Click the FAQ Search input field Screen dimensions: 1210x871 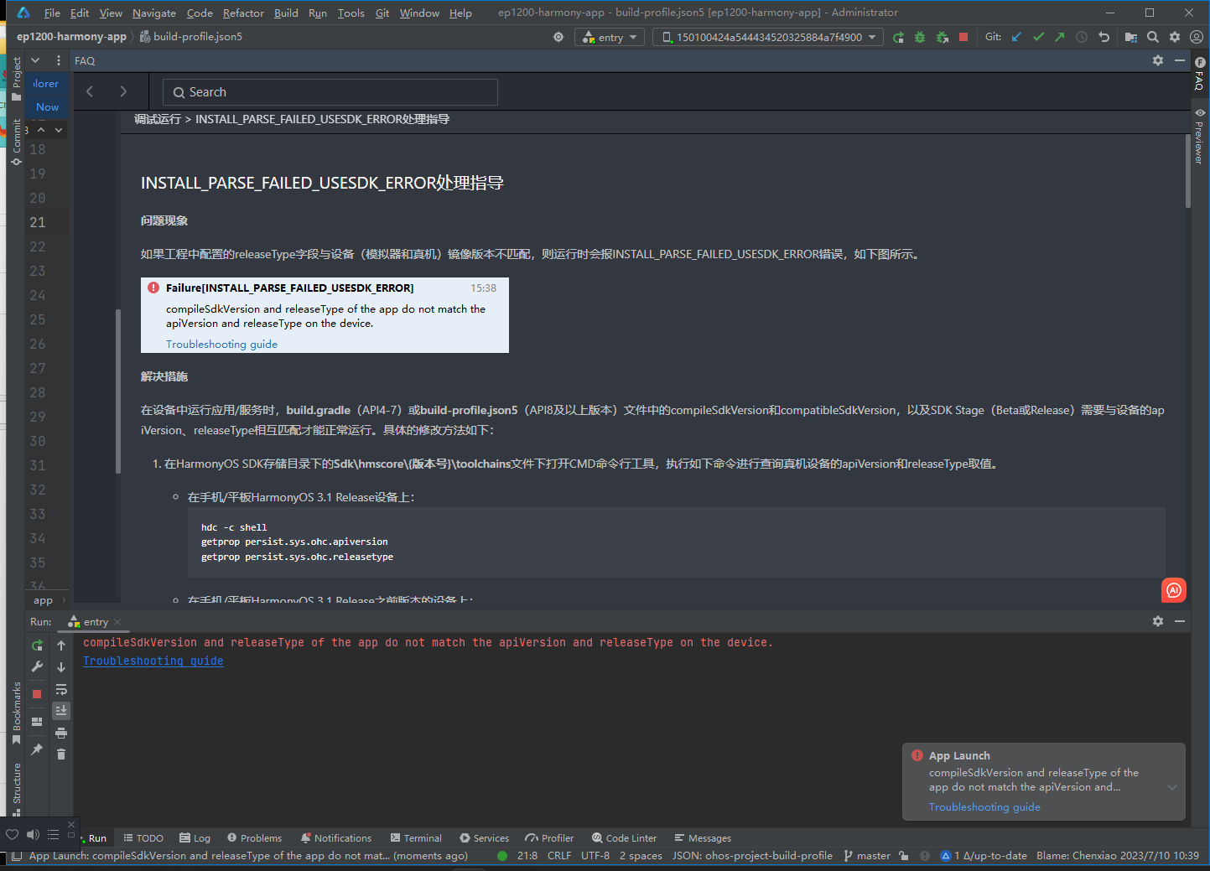click(x=330, y=92)
